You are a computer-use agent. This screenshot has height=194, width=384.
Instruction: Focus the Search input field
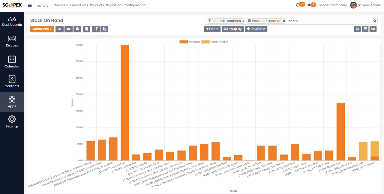[329, 21]
